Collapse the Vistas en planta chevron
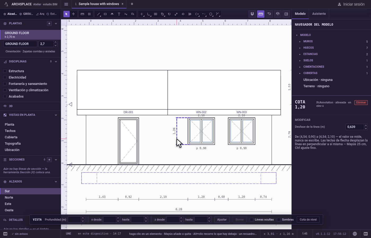The image size is (371, 238). pos(56,115)
